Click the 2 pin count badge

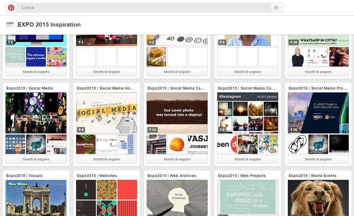[152, 42]
